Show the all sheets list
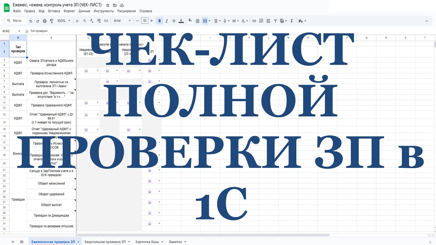Image resolution: width=436 pixels, height=245 pixels. point(21,242)
